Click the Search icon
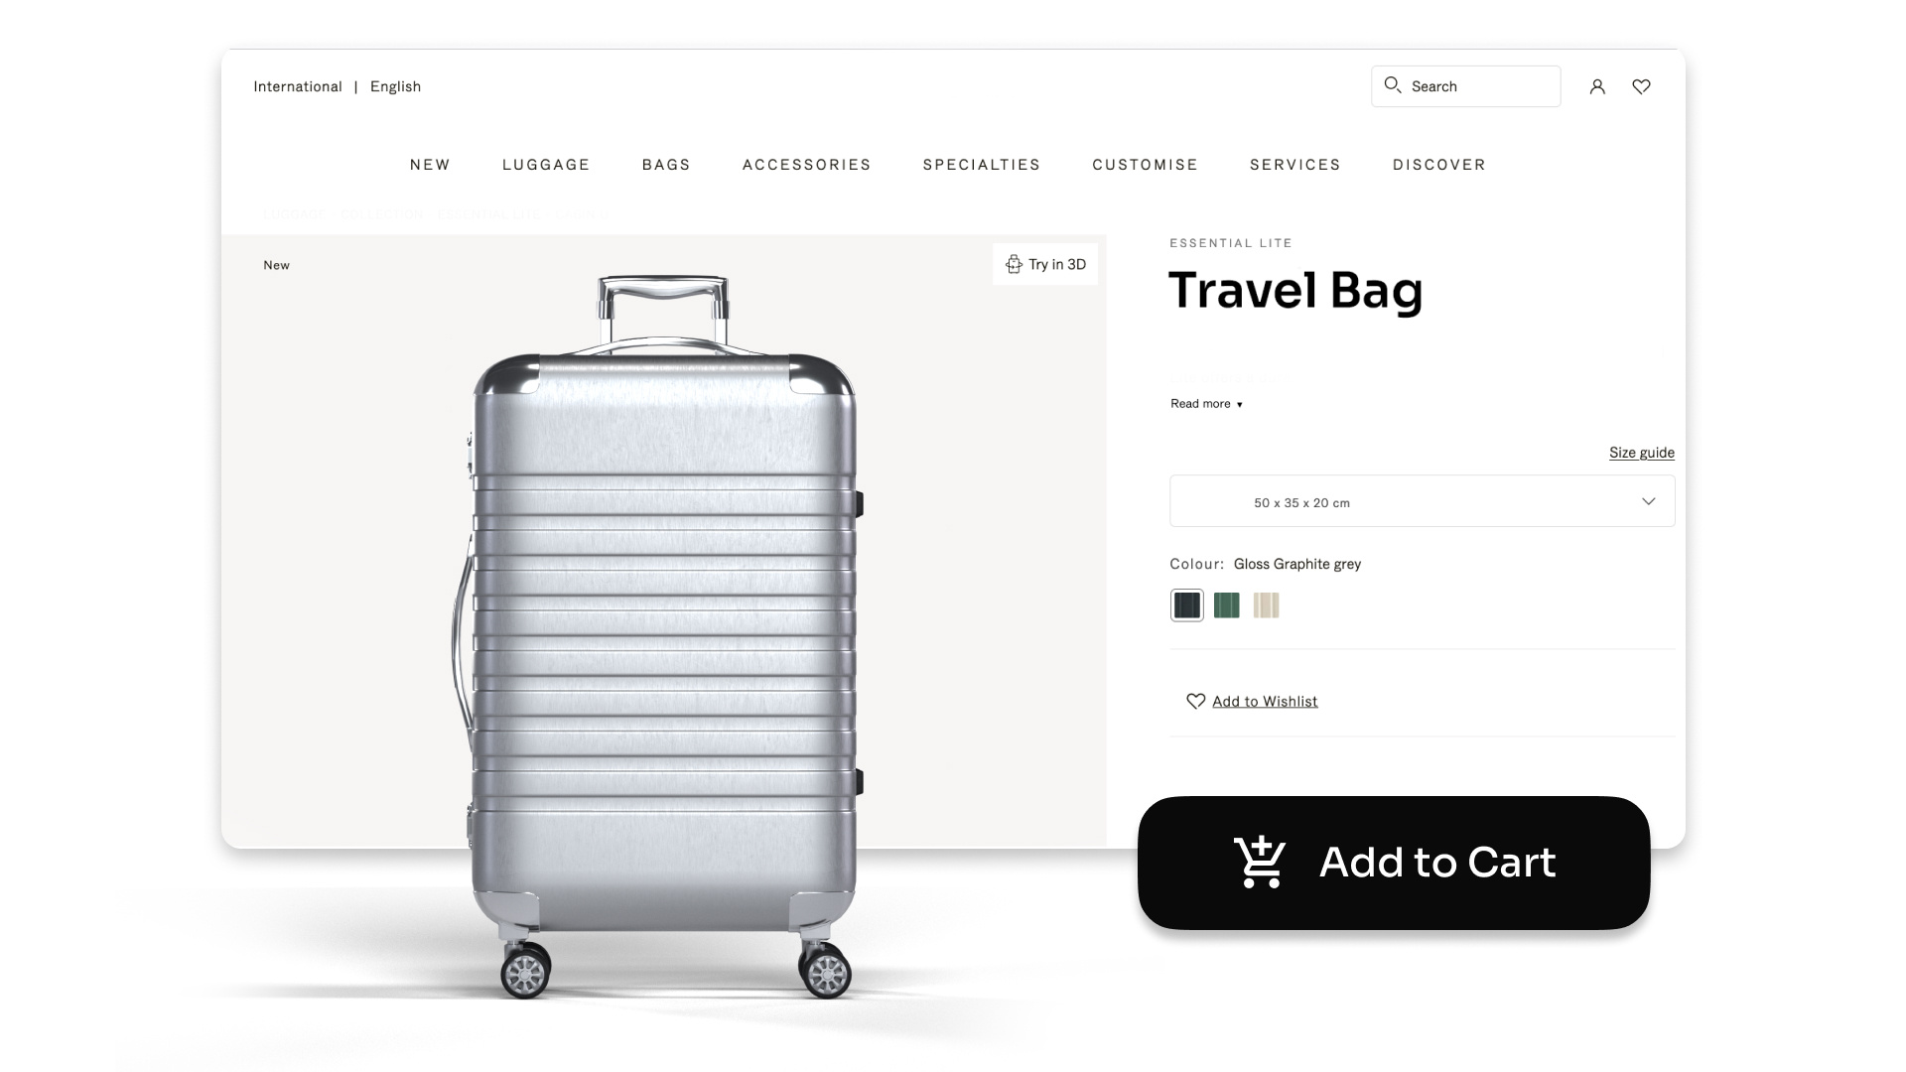 coord(1392,85)
